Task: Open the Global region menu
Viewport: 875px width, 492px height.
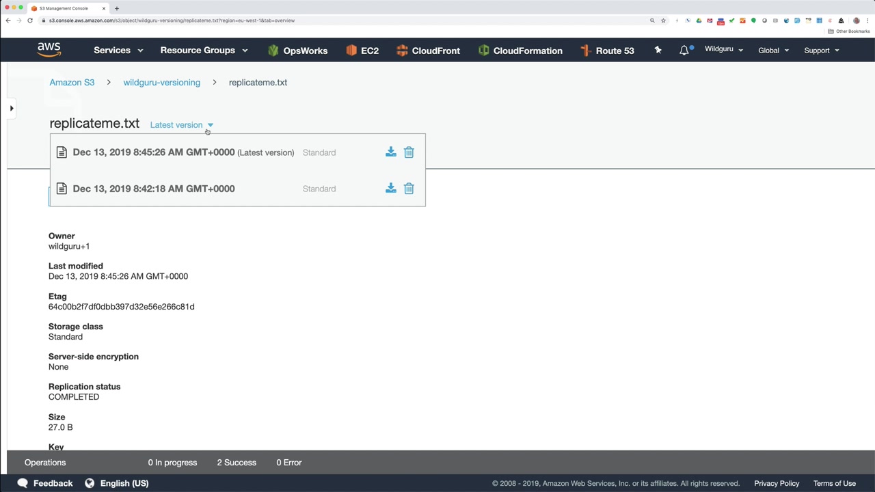Action: (x=773, y=50)
